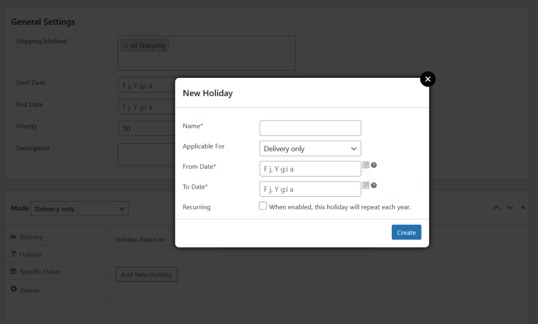Open the Specific Dates tab
This screenshot has width=538, height=324.
pos(40,271)
